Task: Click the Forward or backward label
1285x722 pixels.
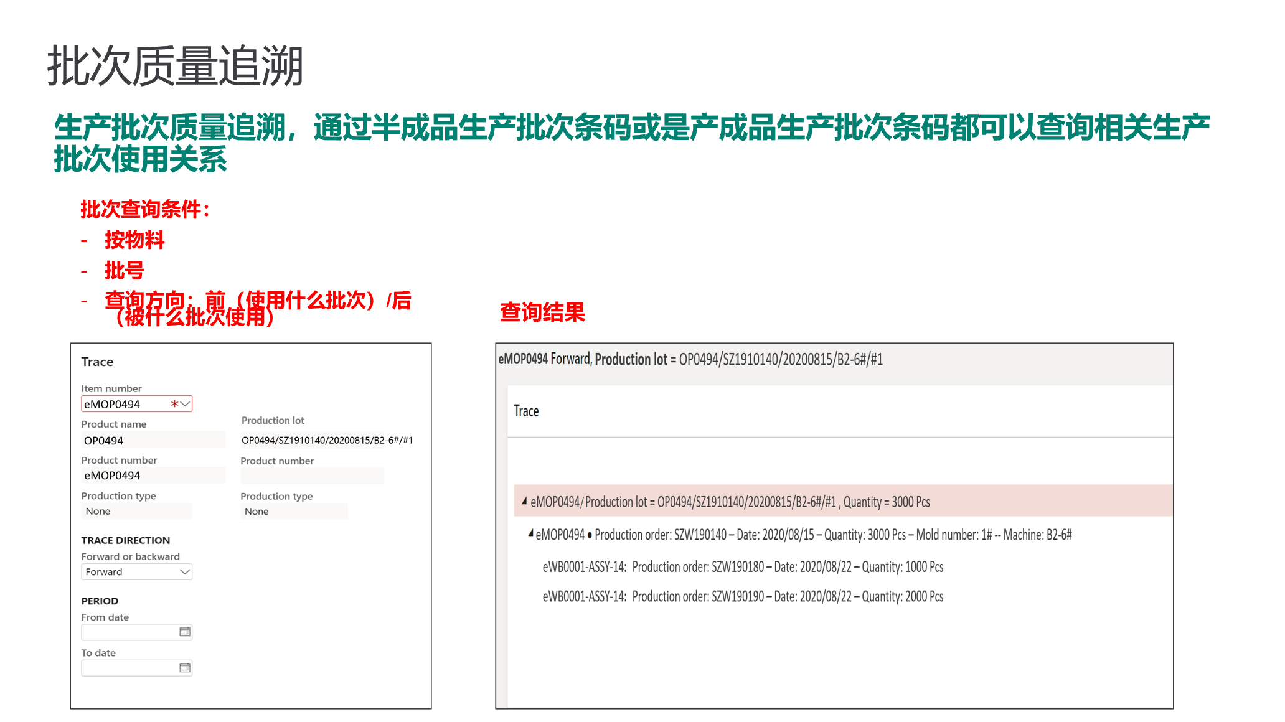Action: pos(130,556)
